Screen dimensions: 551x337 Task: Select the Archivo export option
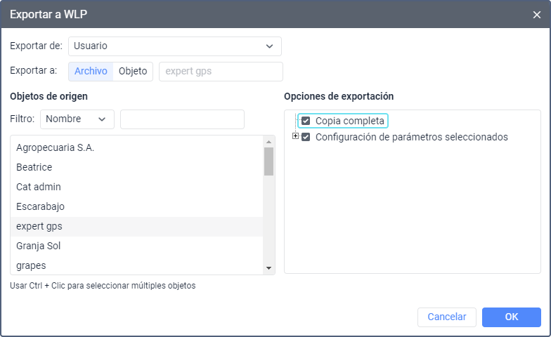click(x=91, y=71)
